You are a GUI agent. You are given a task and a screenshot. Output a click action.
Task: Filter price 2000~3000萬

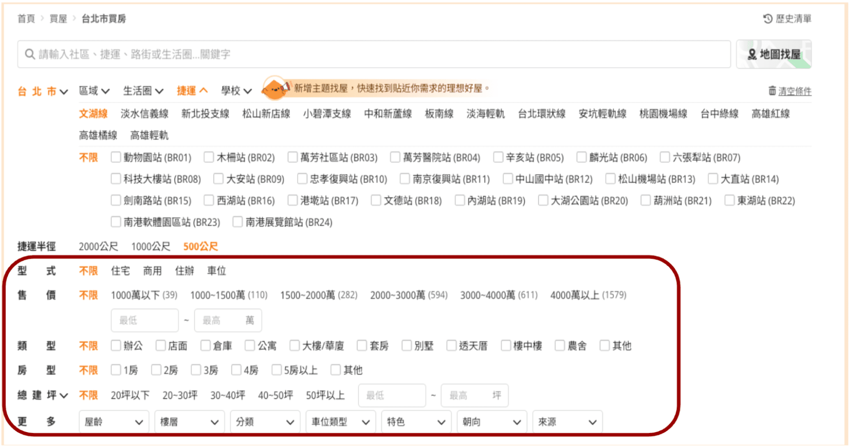[x=408, y=295]
